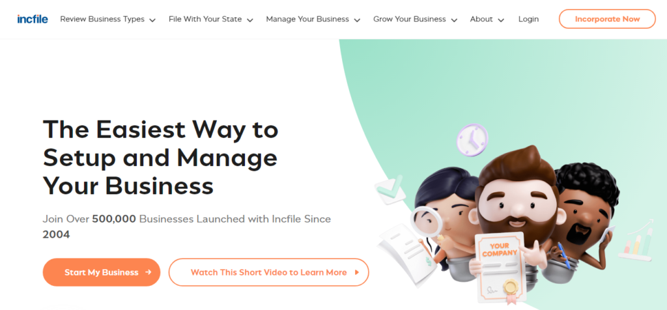The height and width of the screenshot is (310, 667).
Task: Expand the Review Business Types chevron
Action: coord(152,20)
